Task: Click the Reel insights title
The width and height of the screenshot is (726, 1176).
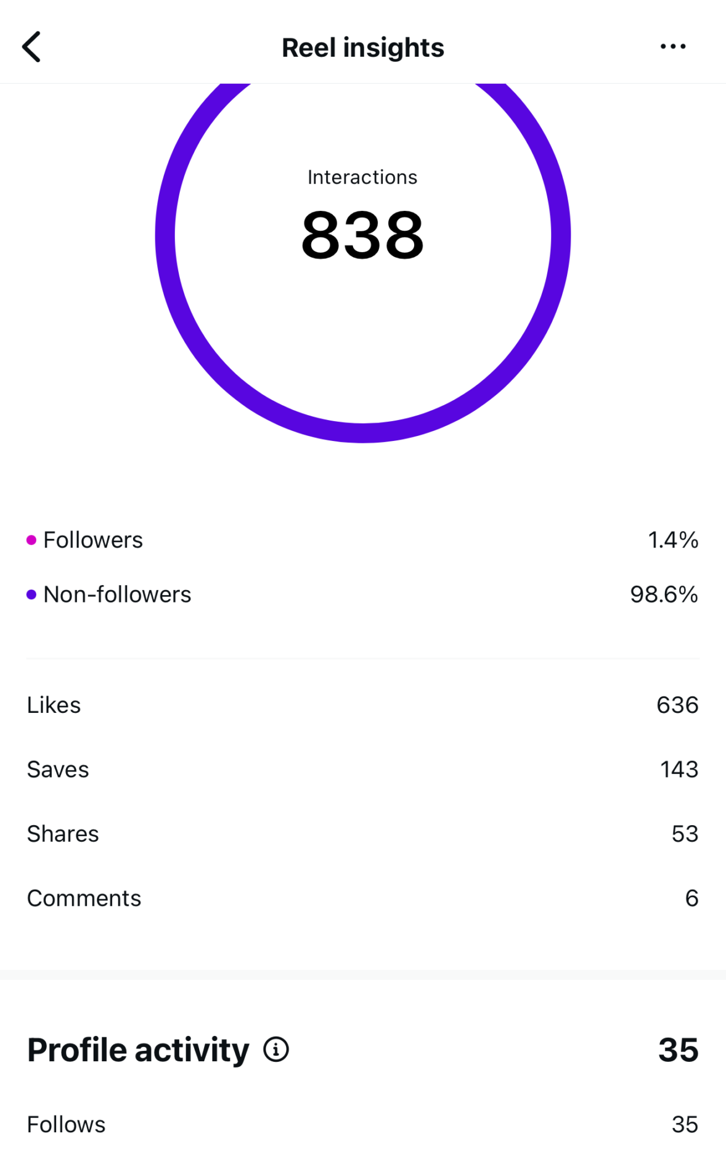Action: tap(362, 47)
